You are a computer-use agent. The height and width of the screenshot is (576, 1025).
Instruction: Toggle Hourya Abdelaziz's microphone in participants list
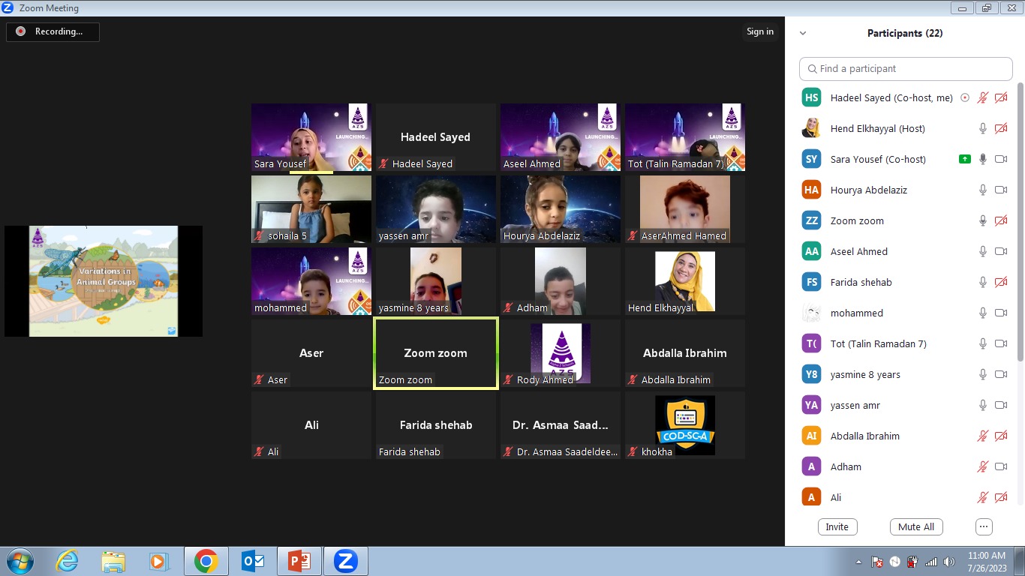(x=982, y=190)
